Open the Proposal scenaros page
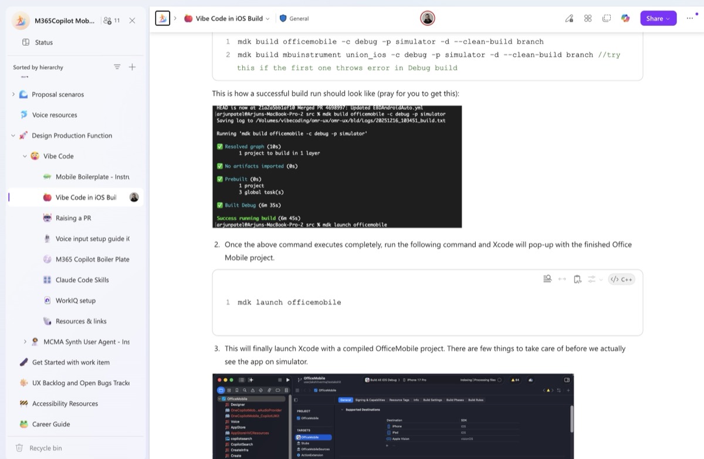Viewport: 704px width, 459px height. pos(57,94)
